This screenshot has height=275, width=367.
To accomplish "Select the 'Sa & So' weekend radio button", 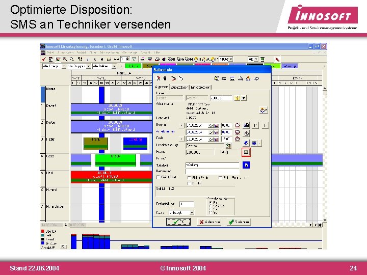I will coord(211,206).
